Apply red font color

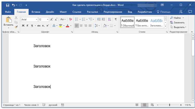coord(67,26)
